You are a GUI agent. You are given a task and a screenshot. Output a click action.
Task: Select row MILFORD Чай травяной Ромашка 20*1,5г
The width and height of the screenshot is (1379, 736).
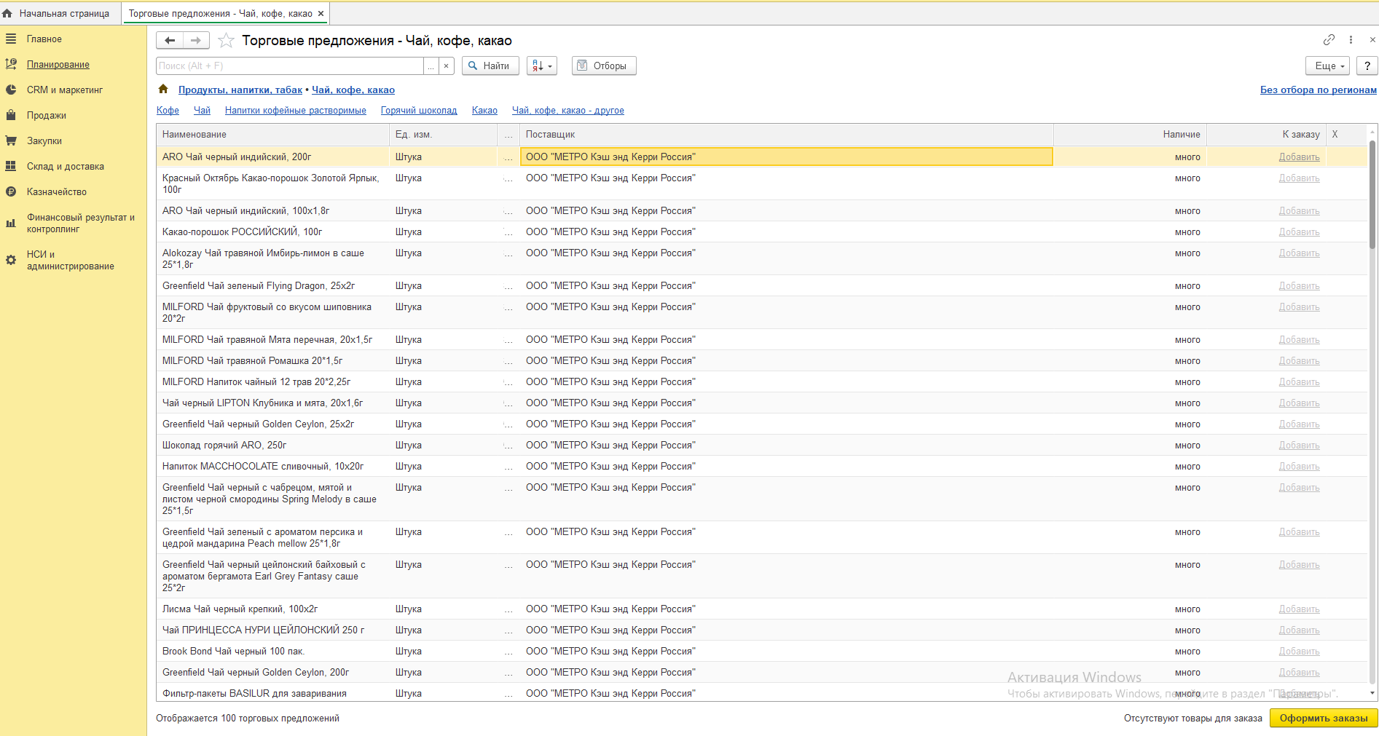(761, 360)
